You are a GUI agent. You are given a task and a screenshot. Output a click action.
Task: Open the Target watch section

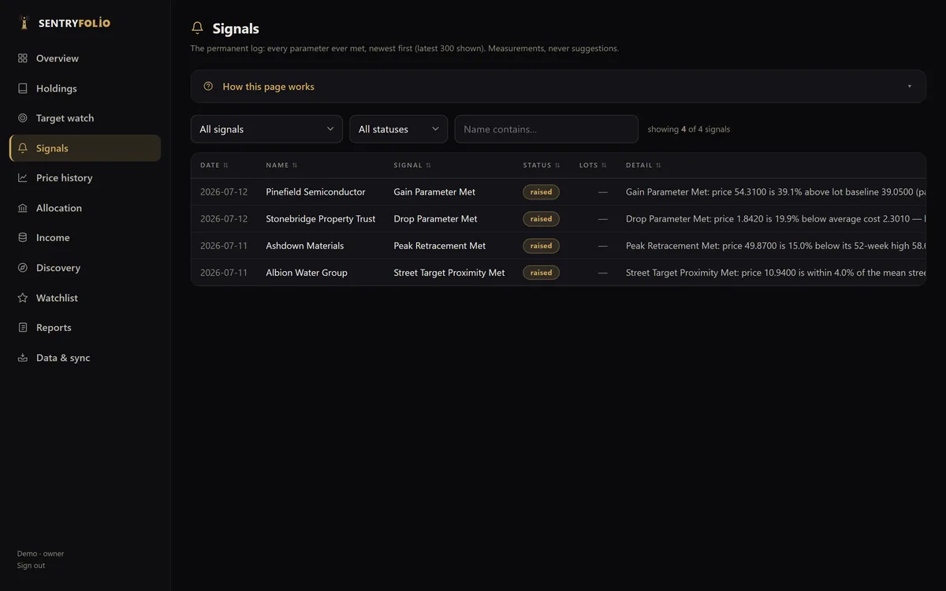click(x=85, y=118)
